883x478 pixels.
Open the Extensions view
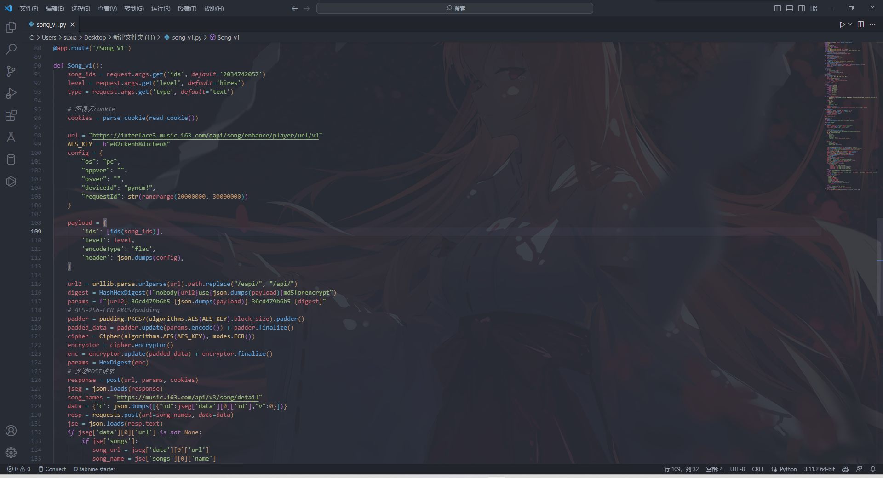pos(11,115)
